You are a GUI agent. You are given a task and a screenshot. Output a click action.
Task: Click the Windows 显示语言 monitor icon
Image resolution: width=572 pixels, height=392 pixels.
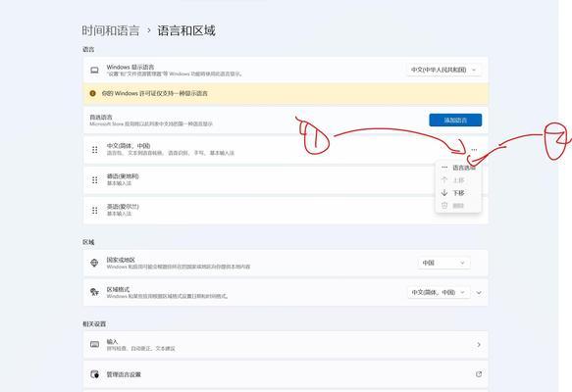[94, 70]
